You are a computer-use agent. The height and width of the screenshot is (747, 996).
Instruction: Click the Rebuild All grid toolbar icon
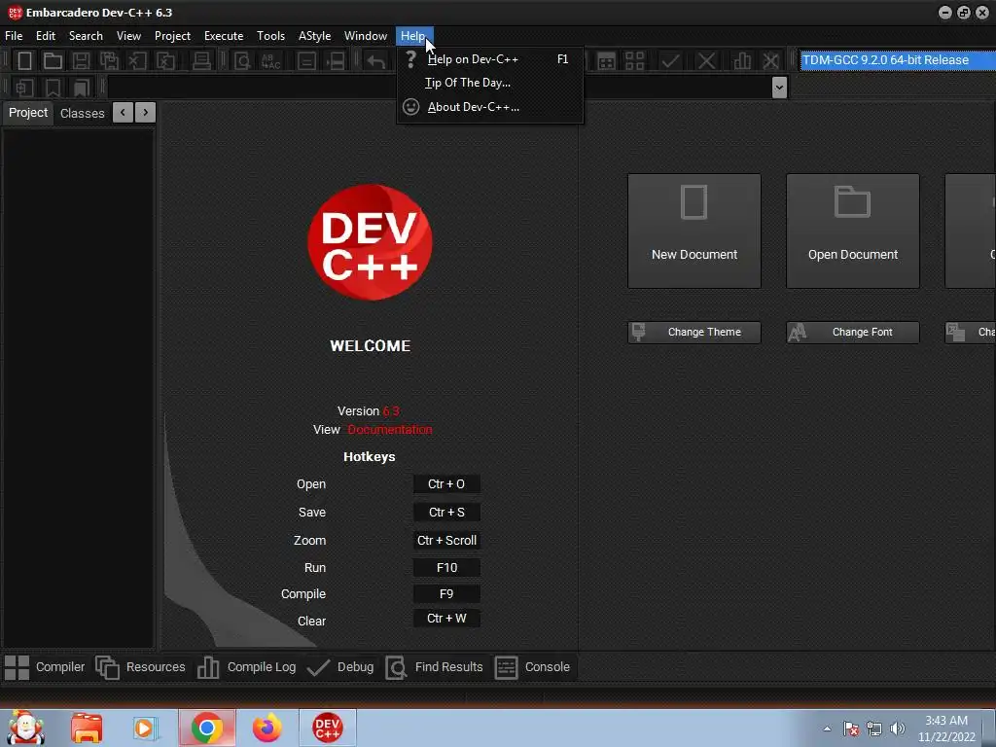click(634, 61)
